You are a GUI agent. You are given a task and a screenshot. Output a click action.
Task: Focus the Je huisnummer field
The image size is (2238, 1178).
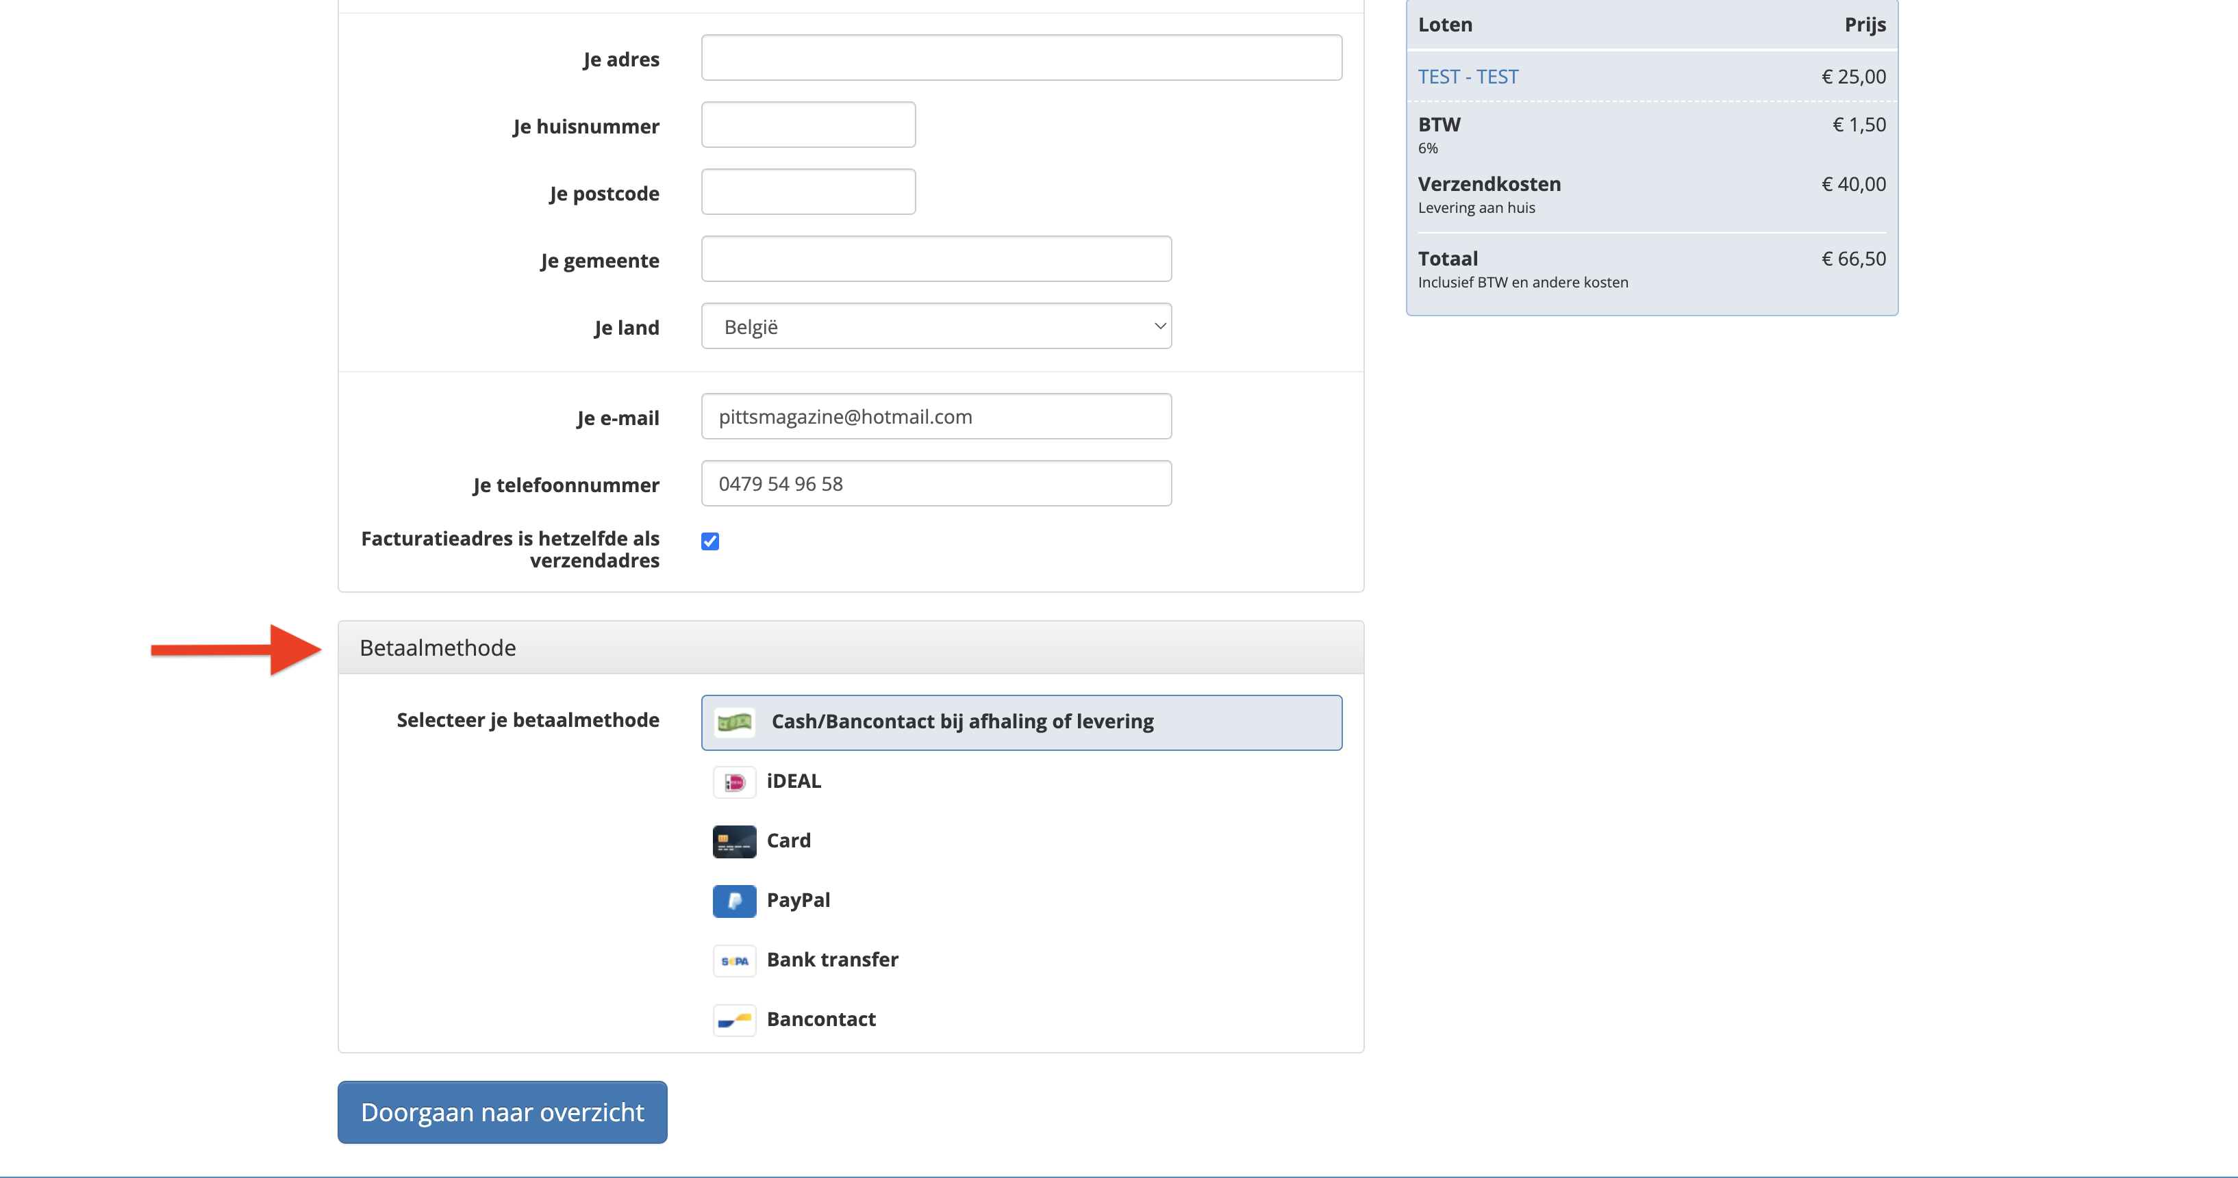point(808,125)
